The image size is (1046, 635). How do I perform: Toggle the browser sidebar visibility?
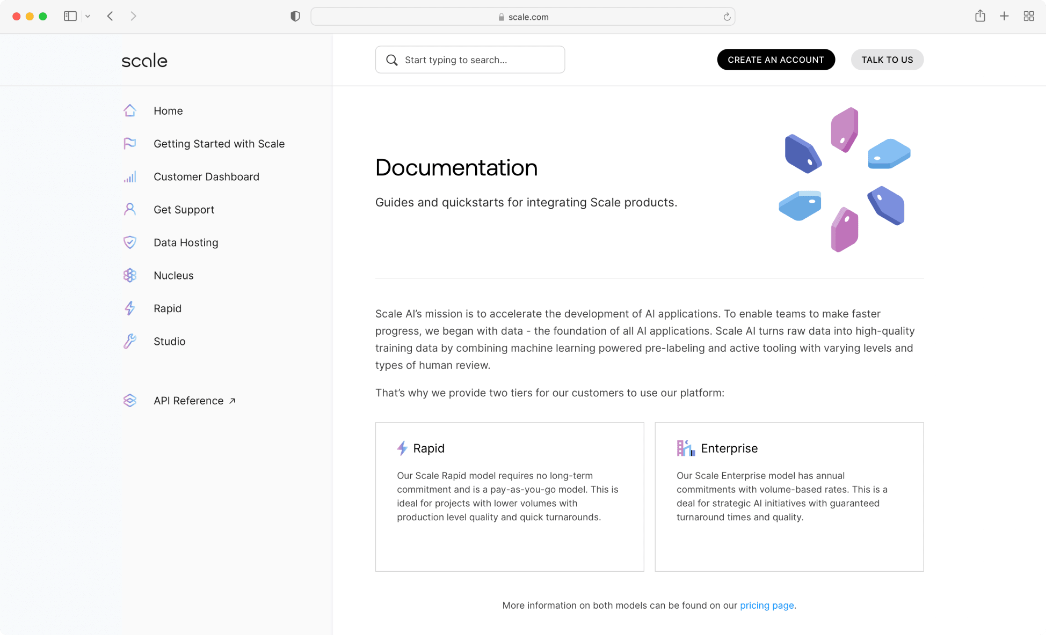(70, 16)
